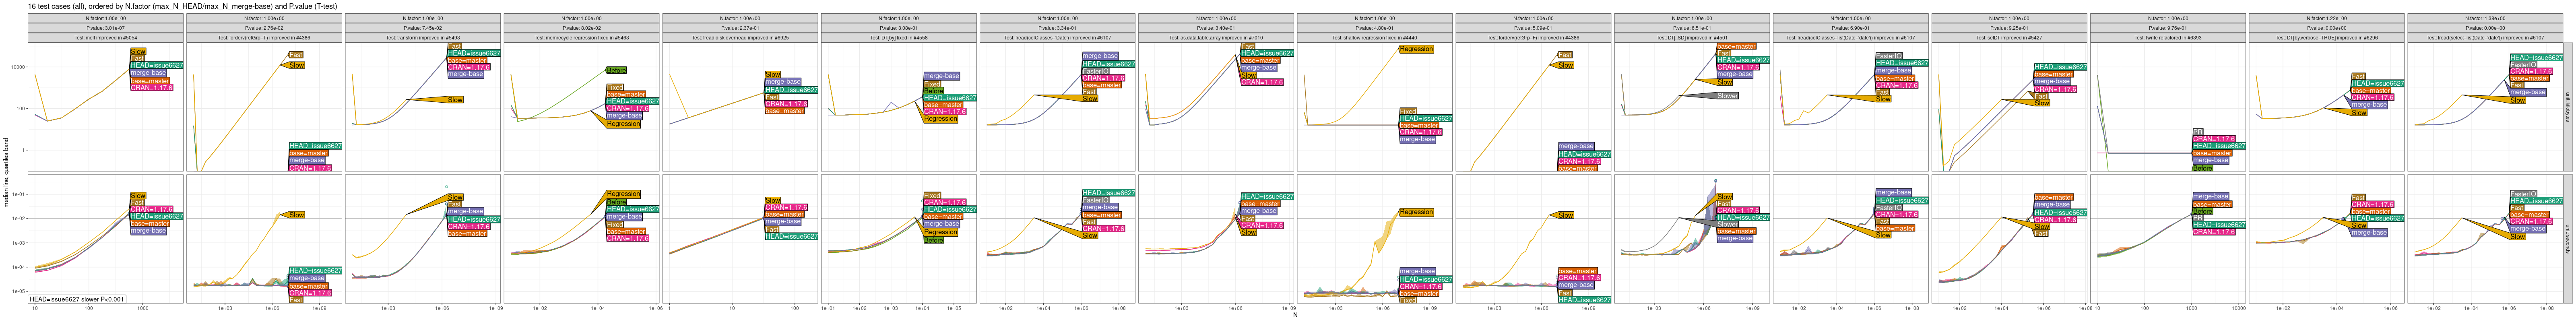The image size is (2576, 322).
Task: Click the 'fread disk overhead improved in #6925' header
Action: click(740, 38)
